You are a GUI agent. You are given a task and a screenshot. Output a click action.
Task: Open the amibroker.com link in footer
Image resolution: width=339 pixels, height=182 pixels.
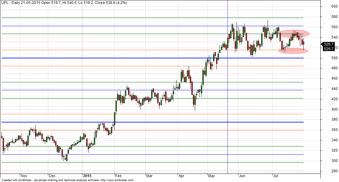tap(117, 180)
